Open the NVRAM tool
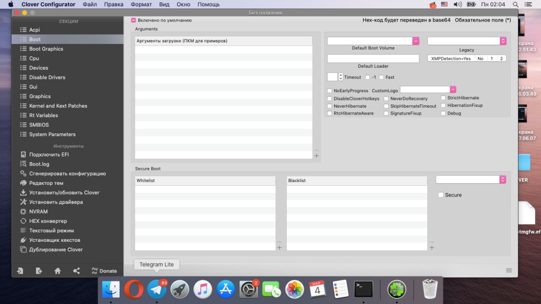 (38, 211)
